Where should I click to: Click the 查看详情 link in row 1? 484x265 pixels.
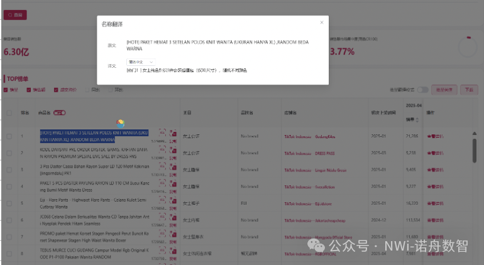pyautogui.click(x=435, y=136)
